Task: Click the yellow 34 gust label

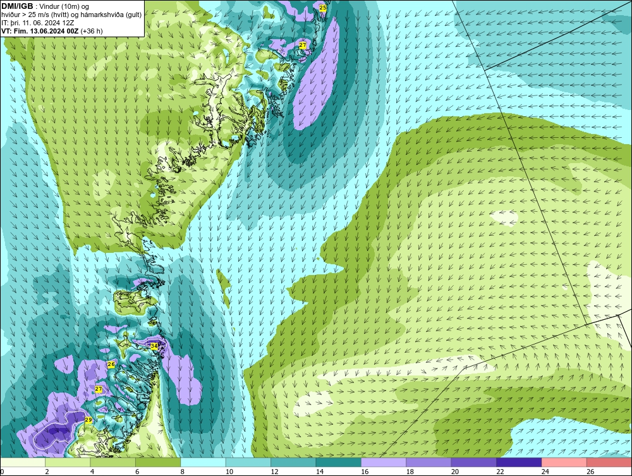Action: click(x=154, y=346)
